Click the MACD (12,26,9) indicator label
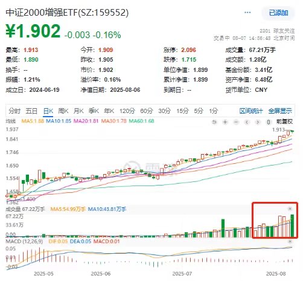This screenshot has width=303, height=281. tap(24, 241)
